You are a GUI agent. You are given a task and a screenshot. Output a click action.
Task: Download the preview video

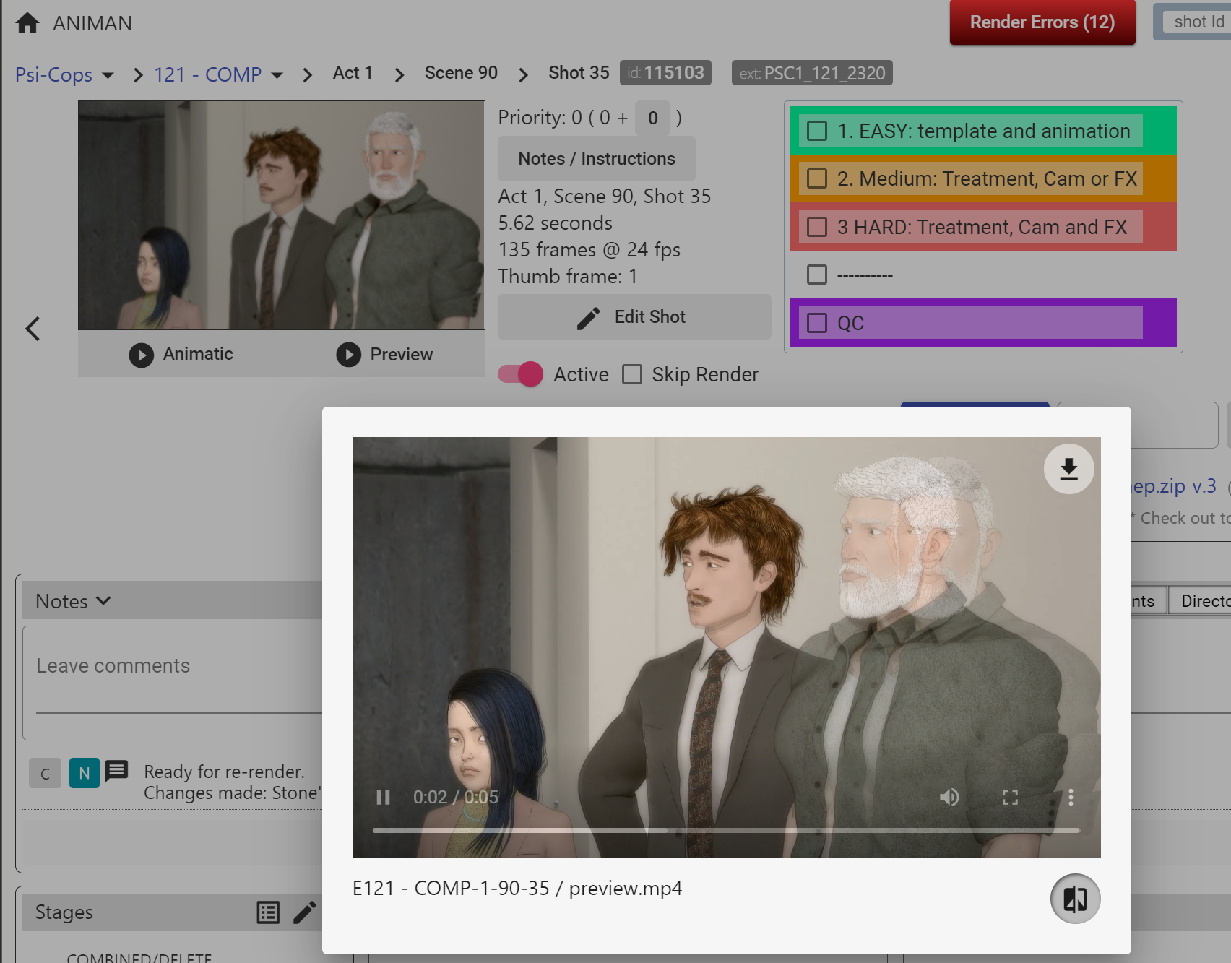pyautogui.click(x=1068, y=469)
